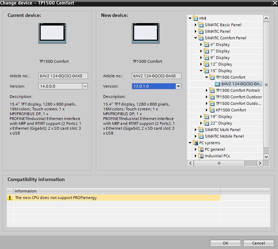The image size is (278, 249).
Task: Select TP1500 Comfort Outdo... truncated tree entry
Action: [238, 103]
